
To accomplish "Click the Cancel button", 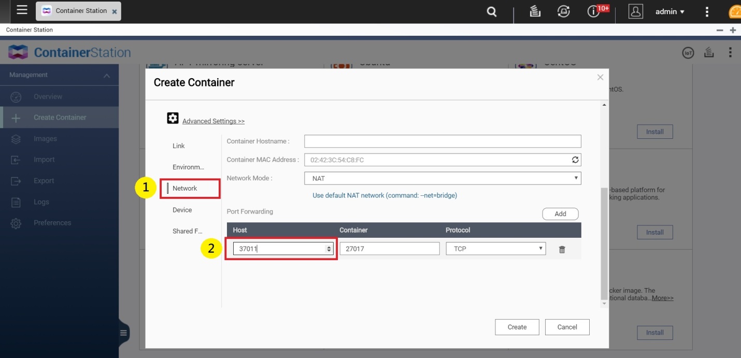I will click(567, 327).
